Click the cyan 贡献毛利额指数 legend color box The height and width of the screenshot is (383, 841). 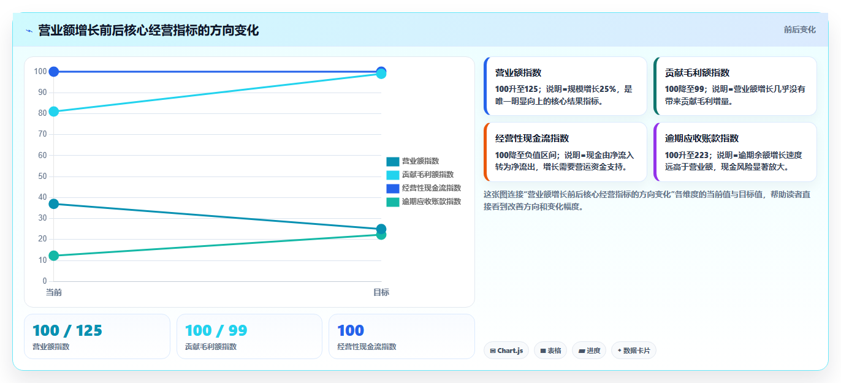click(x=392, y=175)
